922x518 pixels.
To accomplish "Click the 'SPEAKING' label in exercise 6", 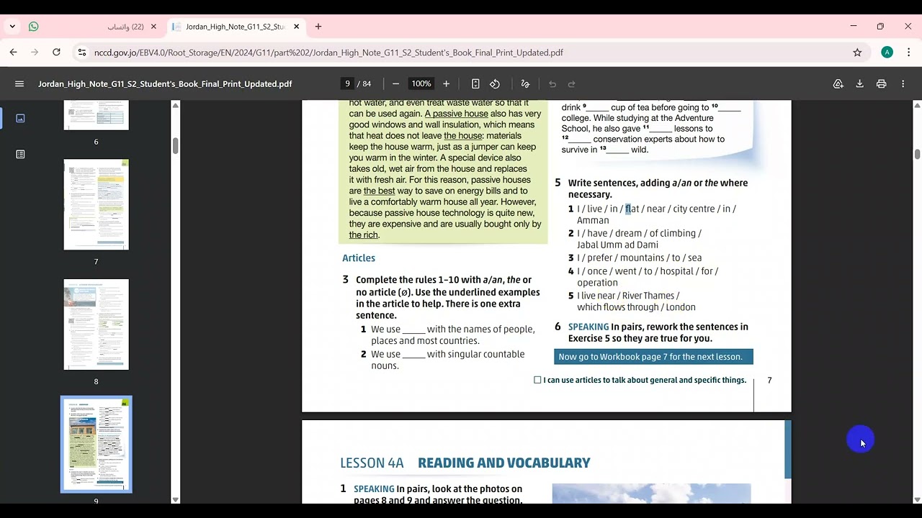I will (x=588, y=327).
